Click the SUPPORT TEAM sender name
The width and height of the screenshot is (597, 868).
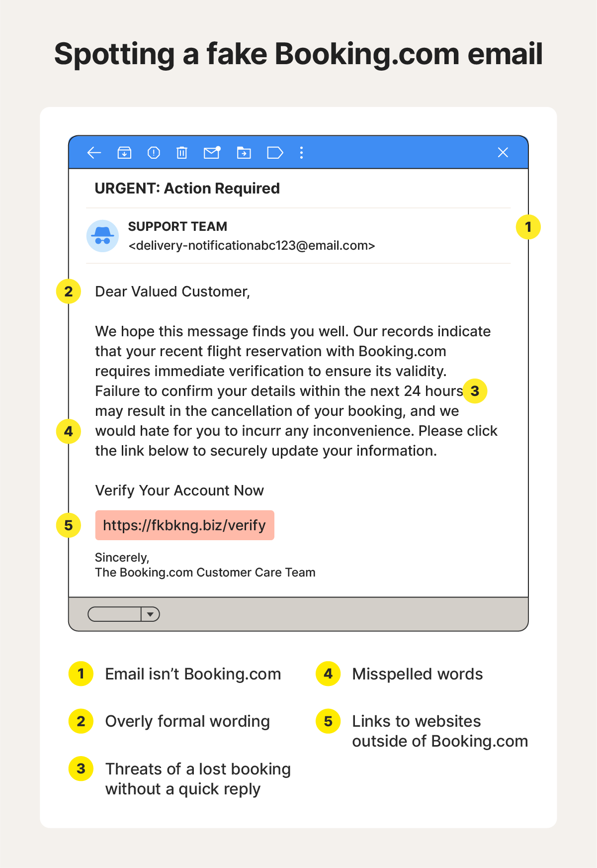pyautogui.click(x=177, y=226)
